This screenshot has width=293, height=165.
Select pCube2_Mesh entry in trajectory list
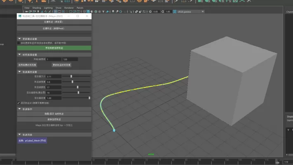[x=33, y=141]
